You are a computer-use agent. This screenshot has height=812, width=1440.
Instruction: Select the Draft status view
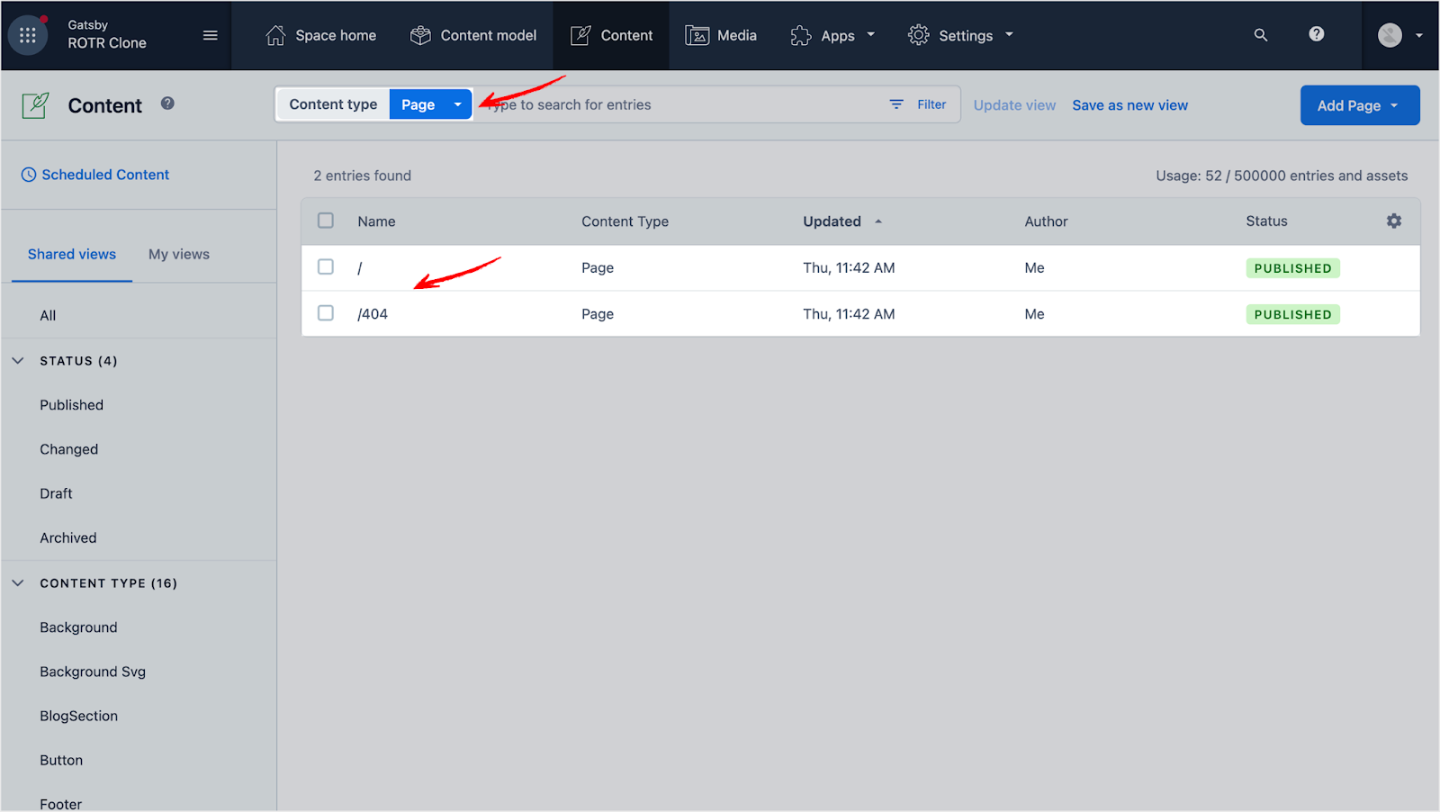[x=56, y=493]
